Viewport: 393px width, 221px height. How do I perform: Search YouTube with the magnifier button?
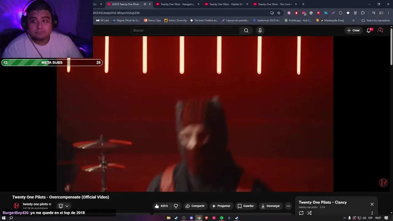tap(246, 30)
